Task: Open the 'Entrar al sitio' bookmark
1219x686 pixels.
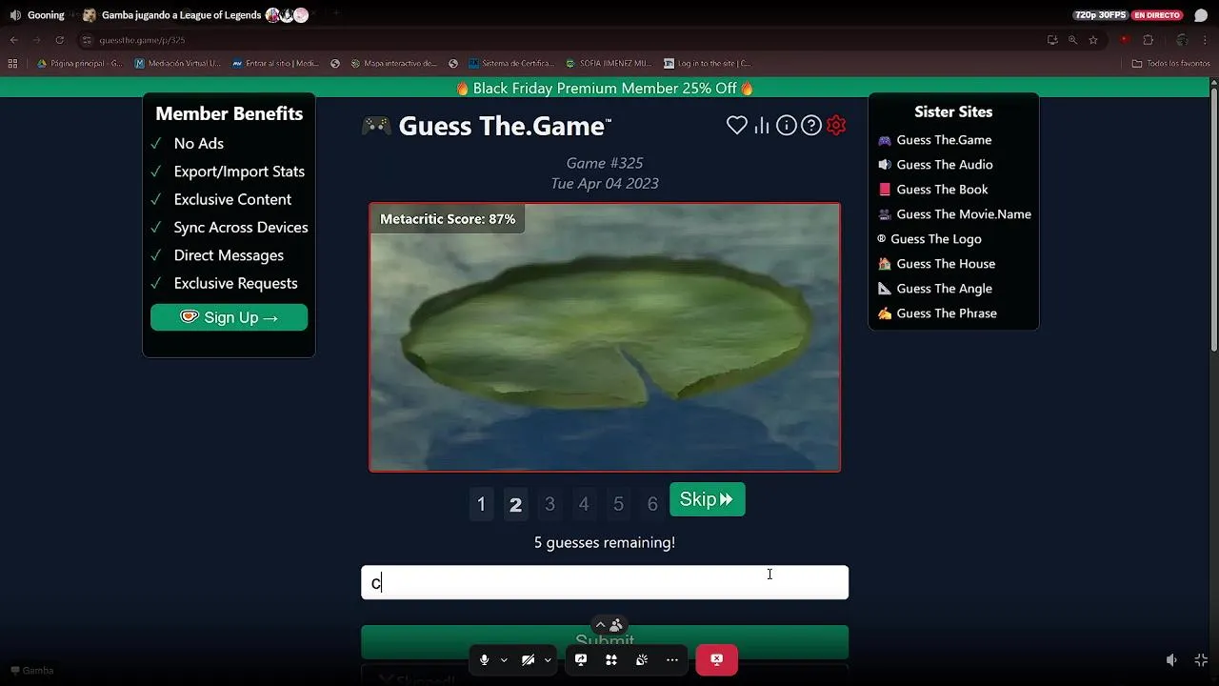Action: coord(276,64)
